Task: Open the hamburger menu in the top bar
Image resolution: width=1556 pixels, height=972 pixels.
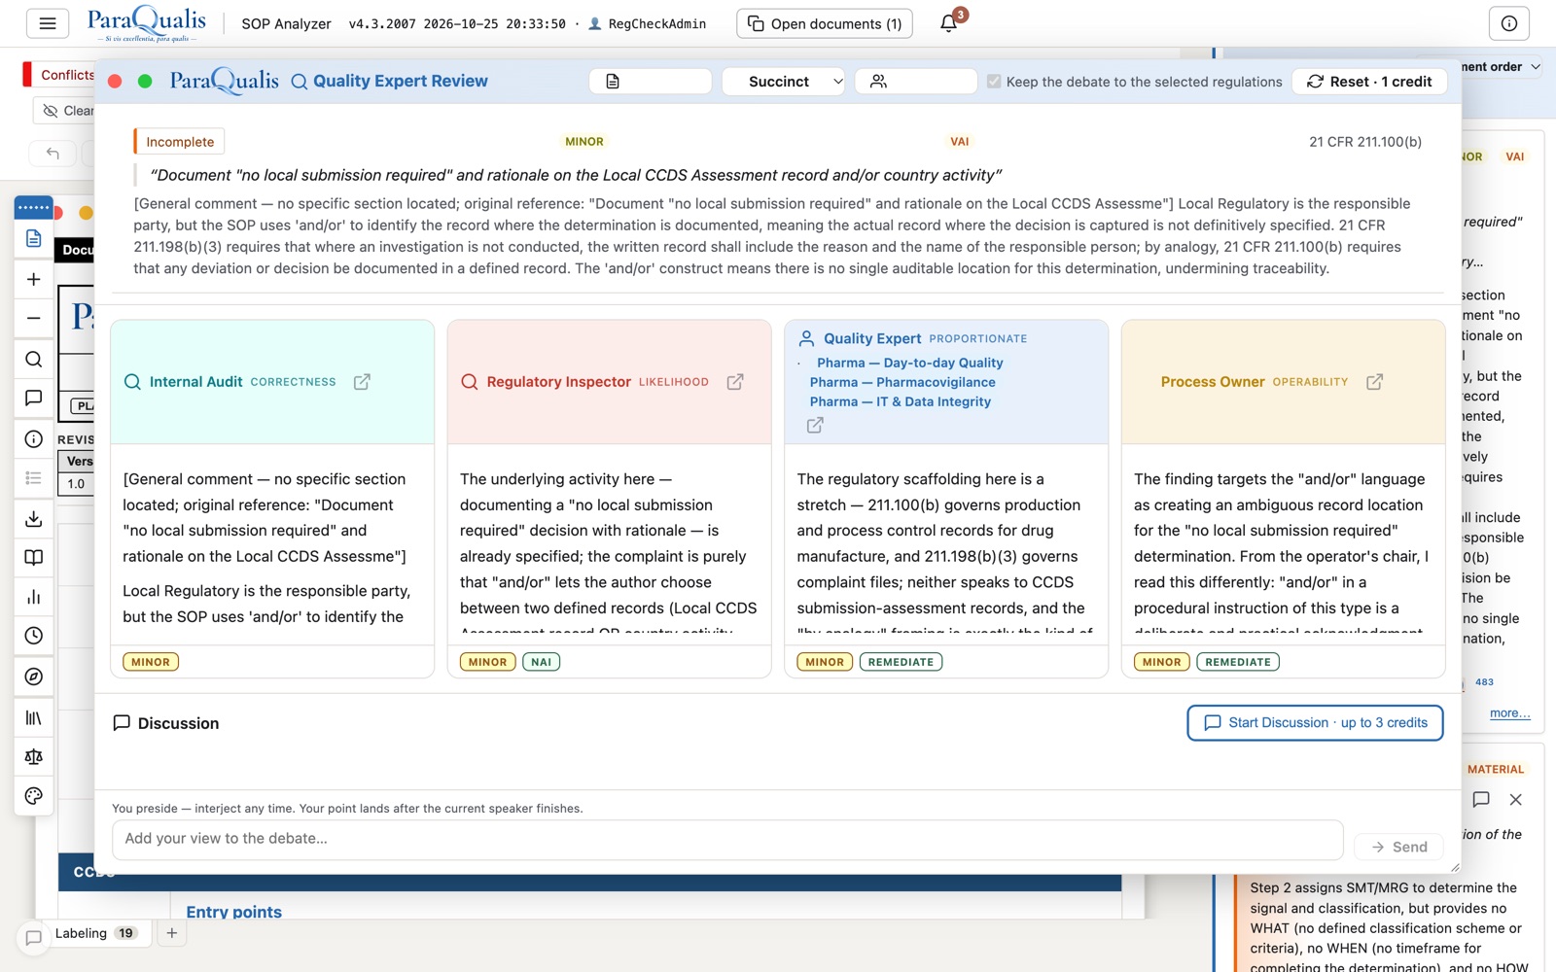Action: [48, 23]
